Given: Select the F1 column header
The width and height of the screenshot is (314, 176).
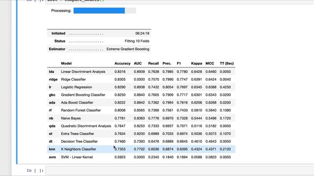Looking at the screenshot, I should 179,64.
